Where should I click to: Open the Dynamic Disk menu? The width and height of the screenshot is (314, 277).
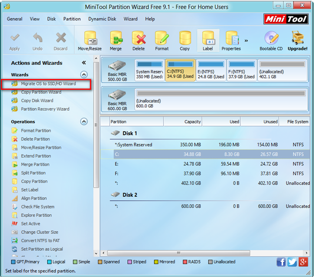tap(102, 19)
